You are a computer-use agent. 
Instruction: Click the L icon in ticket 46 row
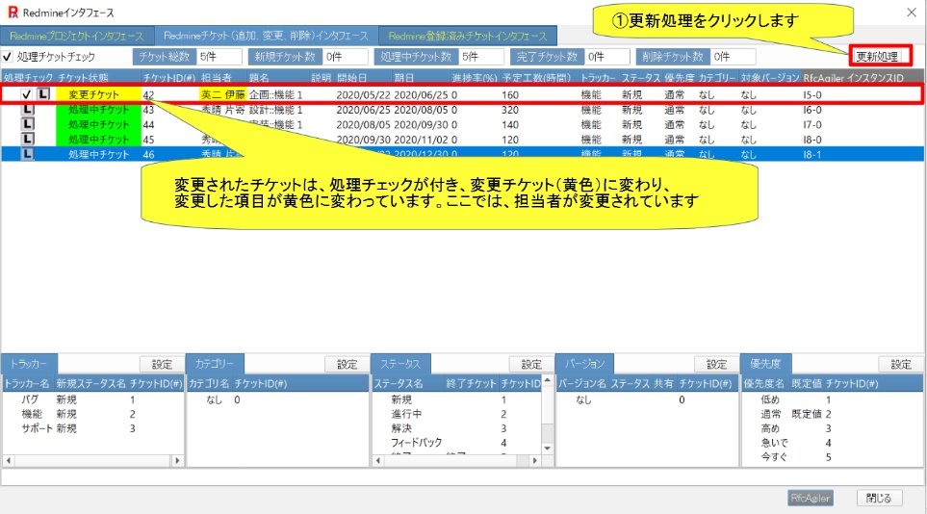(27, 154)
